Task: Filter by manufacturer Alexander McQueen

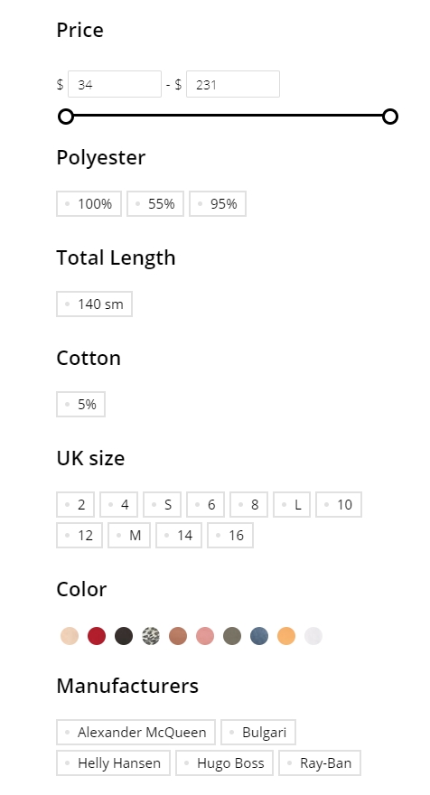Action: pos(136,732)
